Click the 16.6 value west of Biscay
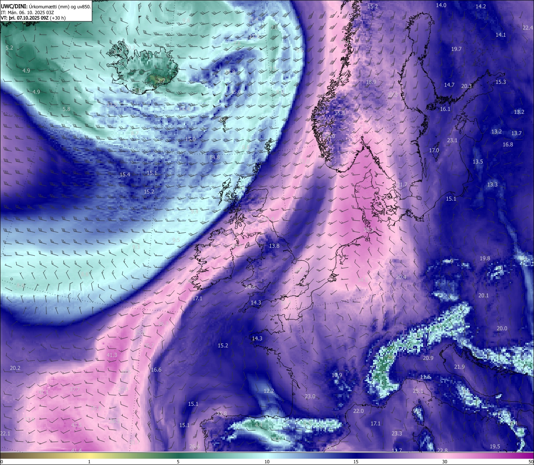The width and height of the screenshot is (534, 465). pyautogui.click(x=156, y=369)
